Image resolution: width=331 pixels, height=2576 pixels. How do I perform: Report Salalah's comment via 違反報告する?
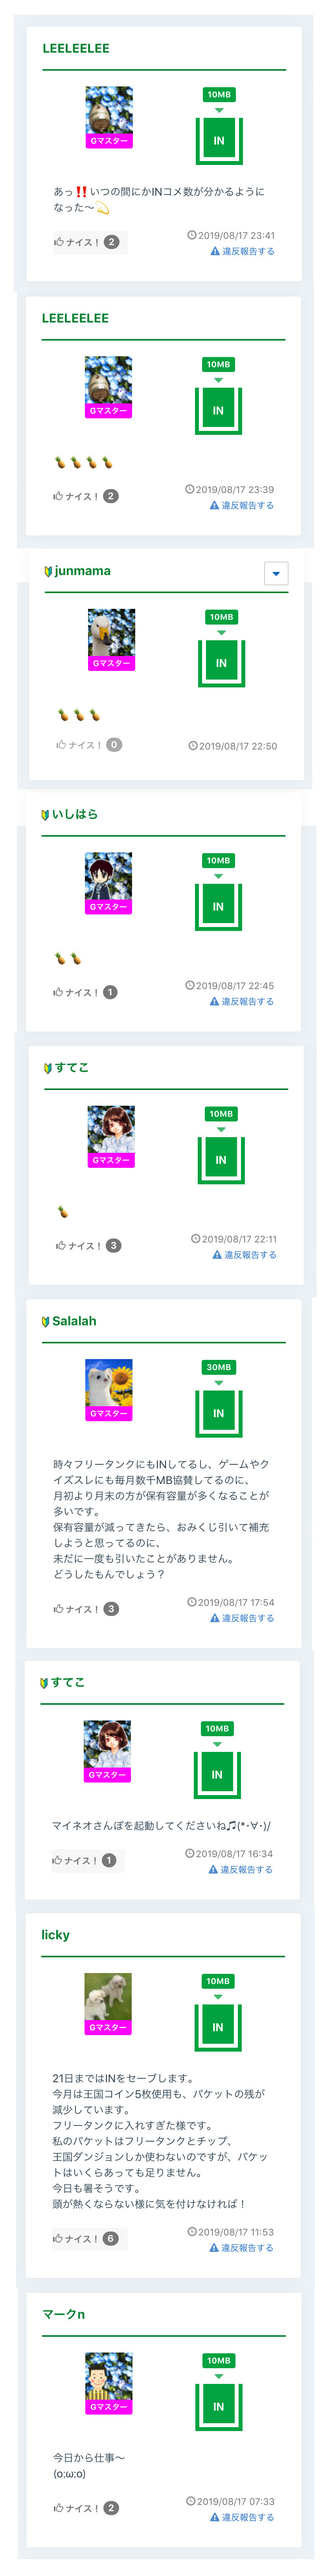(x=242, y=1618)
